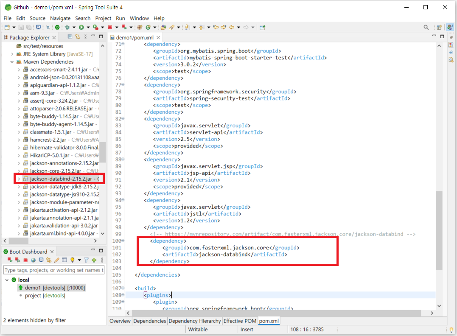
Task: Run the application with green play icon
Action: [x=81, y=28]
